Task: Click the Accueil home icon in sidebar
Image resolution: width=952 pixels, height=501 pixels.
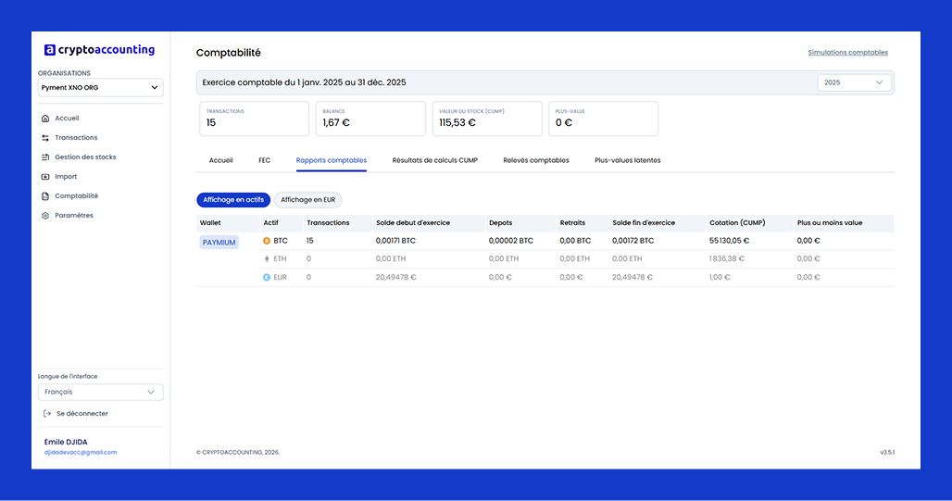Action: coord(45,119)
